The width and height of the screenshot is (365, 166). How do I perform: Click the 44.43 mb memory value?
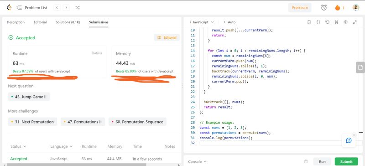(125, 63)
